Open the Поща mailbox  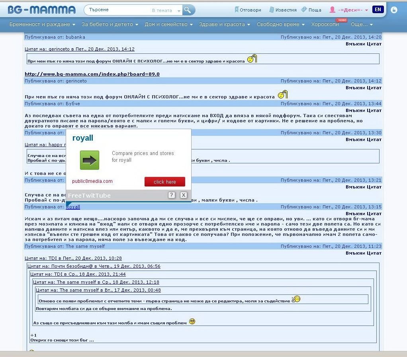pyautogui.click(x=311, y=10)
